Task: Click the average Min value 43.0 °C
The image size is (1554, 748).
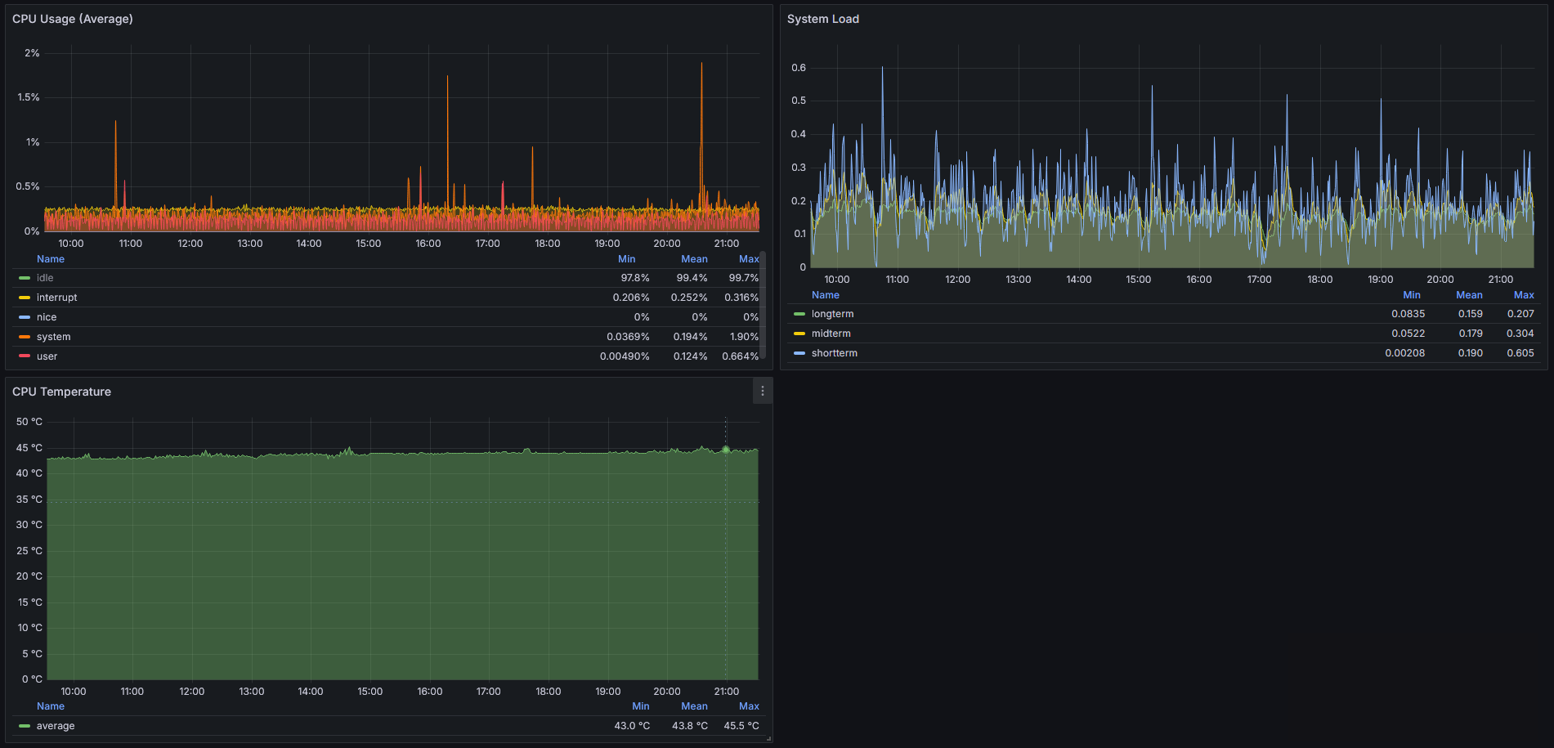Action: click(633, 726)
